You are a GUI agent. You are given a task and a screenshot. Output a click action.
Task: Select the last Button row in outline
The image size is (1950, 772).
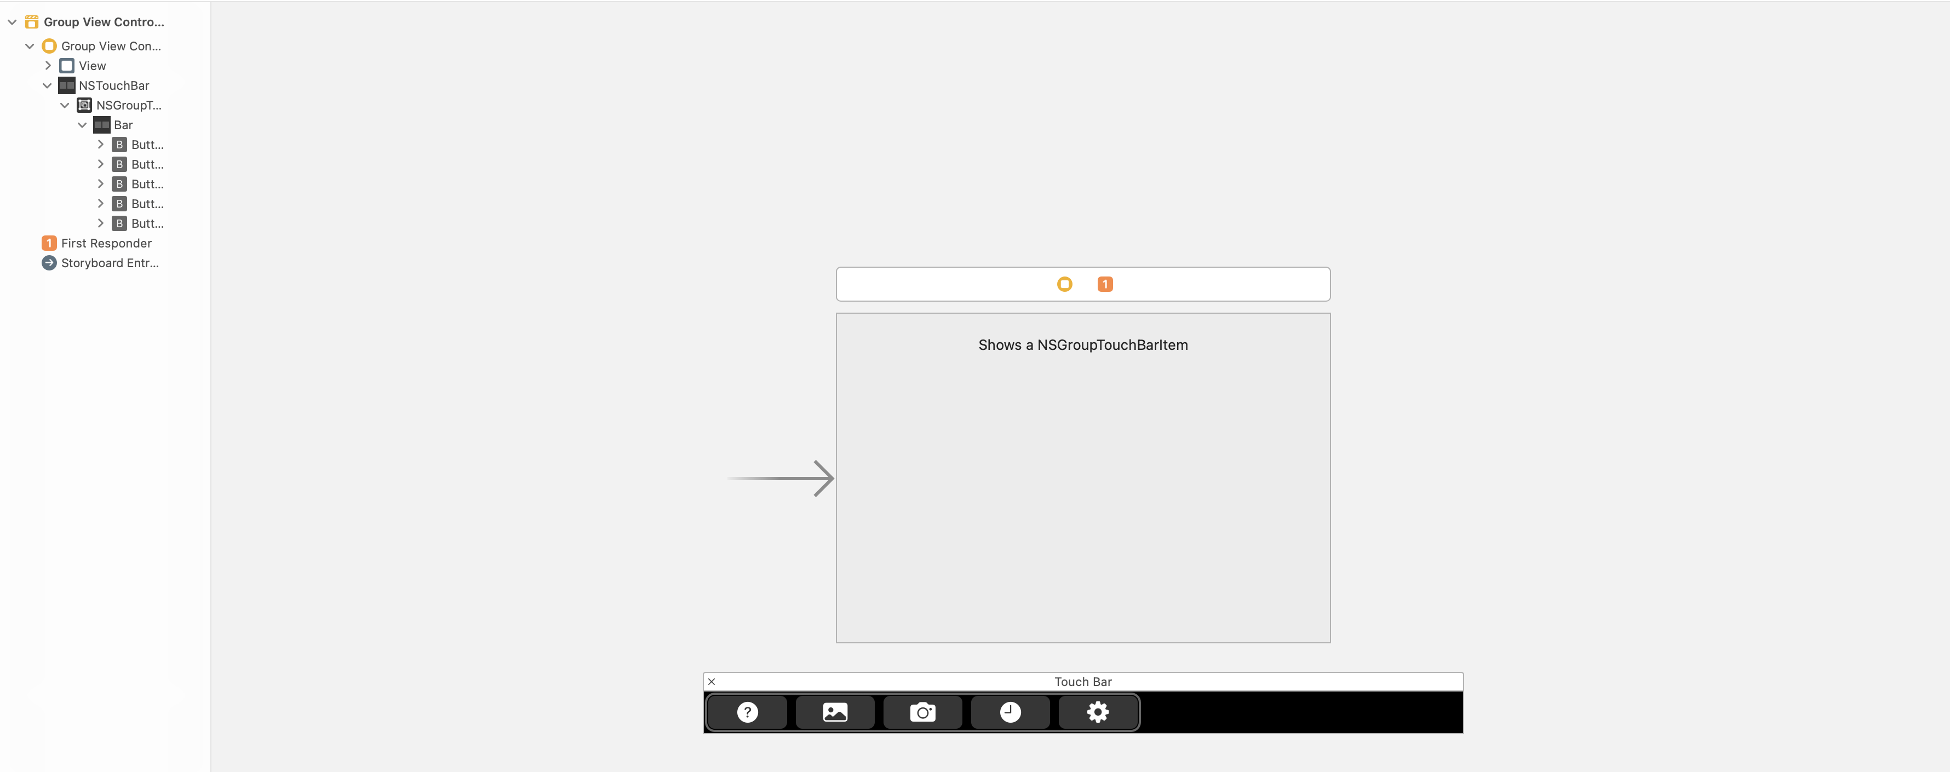pos(147,223)
